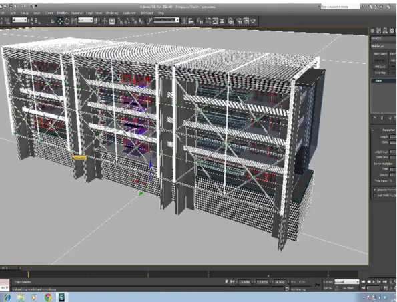Open the Rendering menu
The image size is (397, 302).
tap(112, 13)
